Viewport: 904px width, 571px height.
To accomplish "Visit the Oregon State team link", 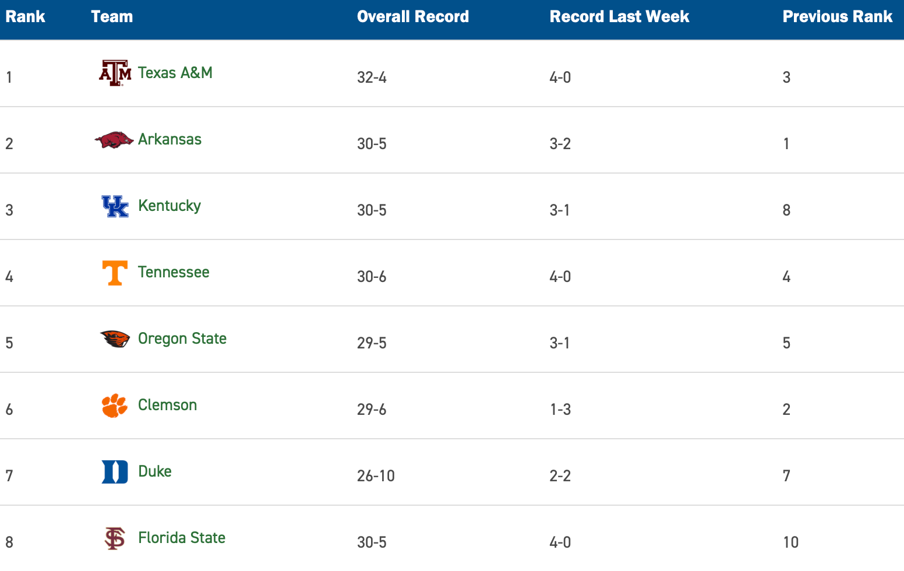I will (x=182, y=339).
